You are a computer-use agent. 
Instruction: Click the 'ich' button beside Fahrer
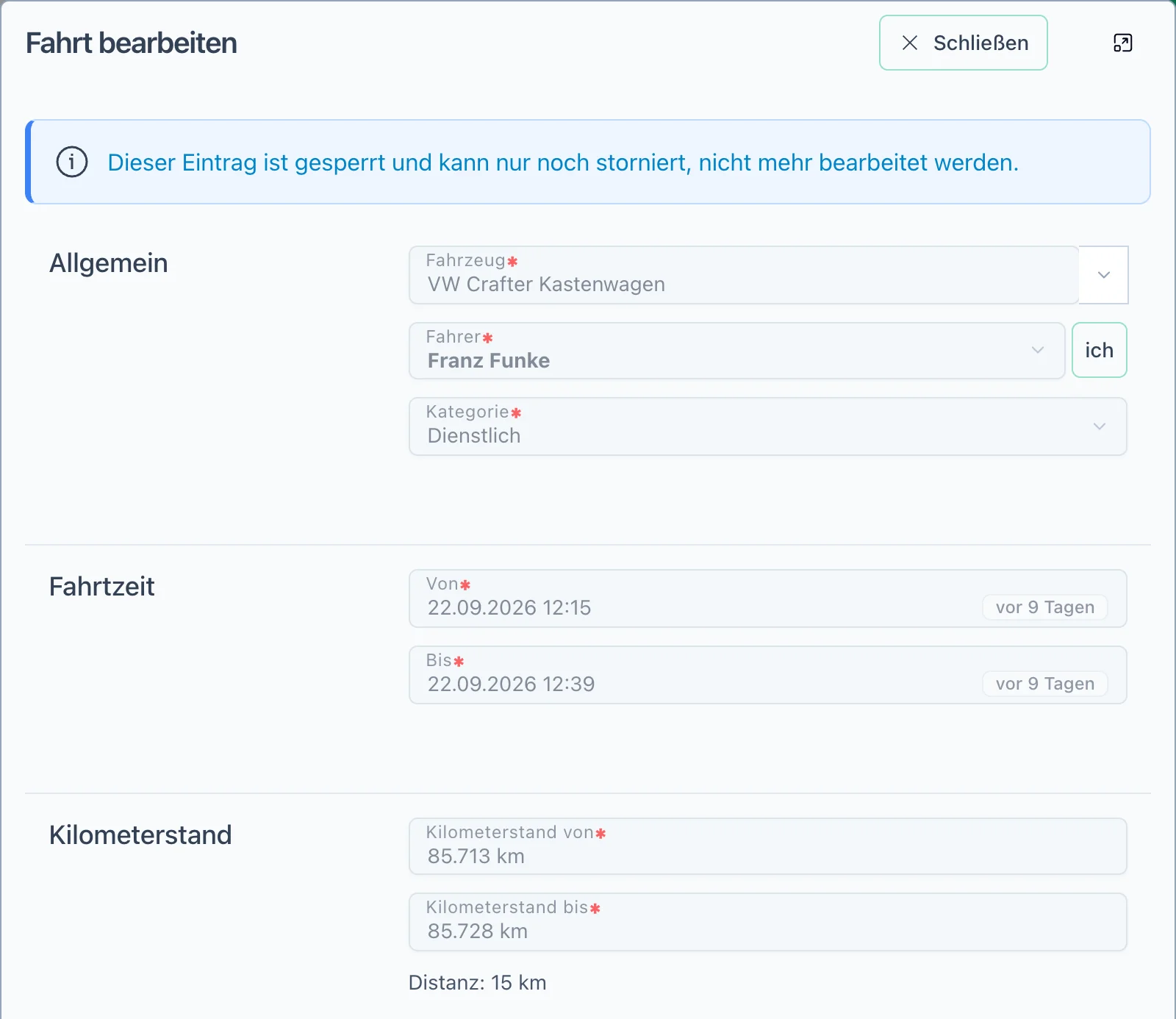pos(1099,350)
